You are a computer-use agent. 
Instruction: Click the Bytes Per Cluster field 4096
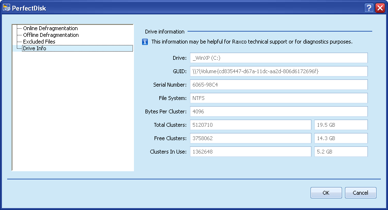point(279,111)
